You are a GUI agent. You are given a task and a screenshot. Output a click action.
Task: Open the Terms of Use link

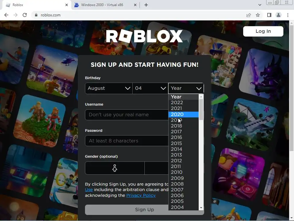tap(89, 190)
